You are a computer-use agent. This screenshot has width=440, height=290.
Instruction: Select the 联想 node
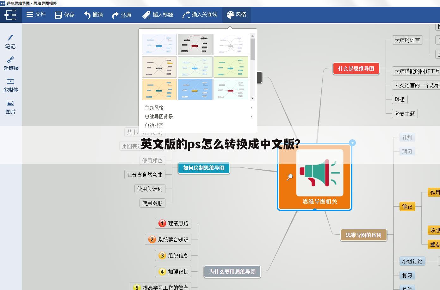[400, 100]
